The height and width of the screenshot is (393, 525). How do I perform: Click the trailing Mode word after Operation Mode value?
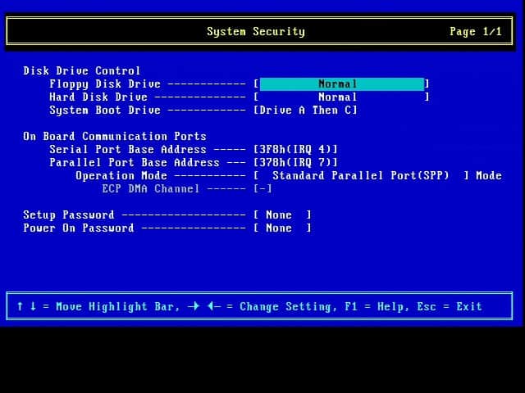(489, 176)
